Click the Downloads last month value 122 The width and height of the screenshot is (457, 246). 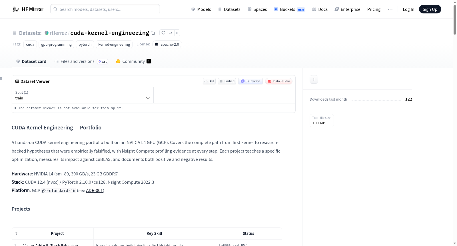pos(409,99)
